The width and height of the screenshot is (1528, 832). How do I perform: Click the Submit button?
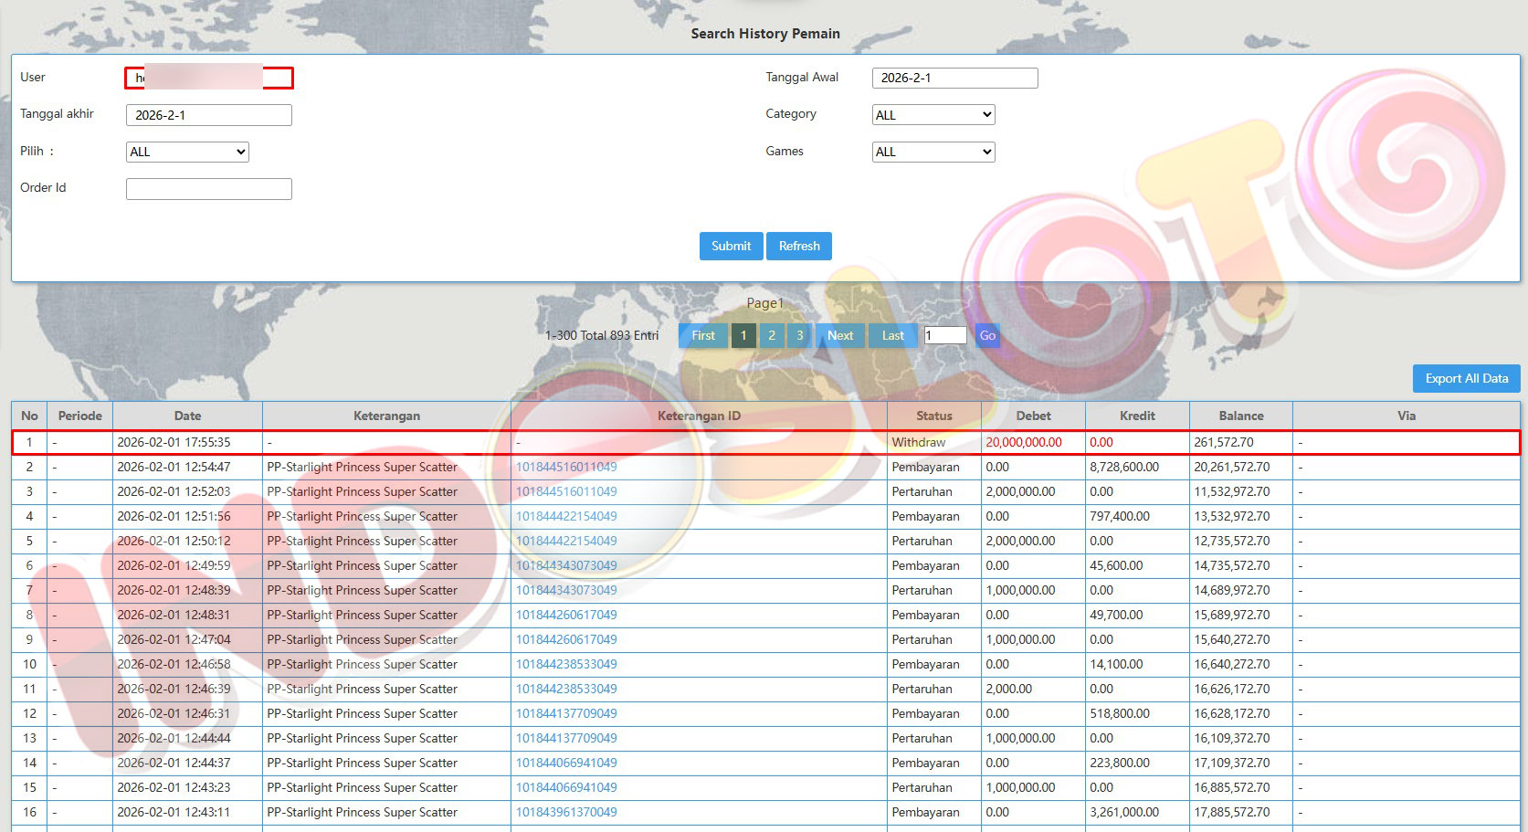pyautogui.click(x=731, y=246)
